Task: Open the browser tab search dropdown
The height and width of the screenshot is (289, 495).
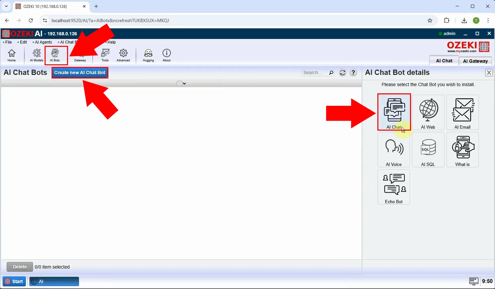Action: [6, 6]
